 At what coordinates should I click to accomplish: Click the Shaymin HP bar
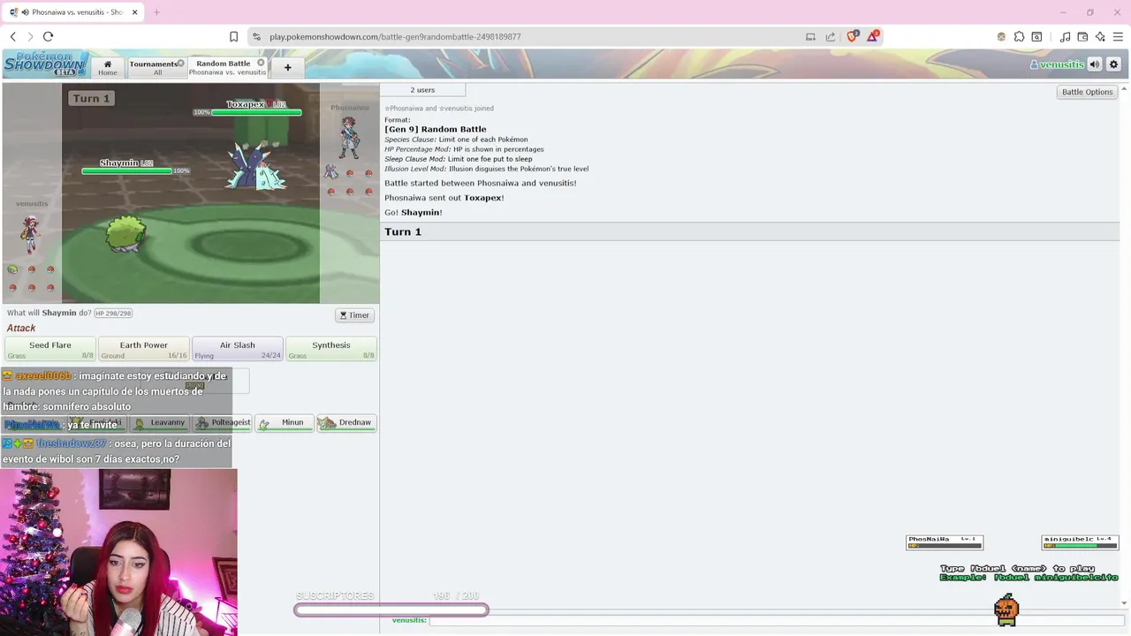point(128,170)
